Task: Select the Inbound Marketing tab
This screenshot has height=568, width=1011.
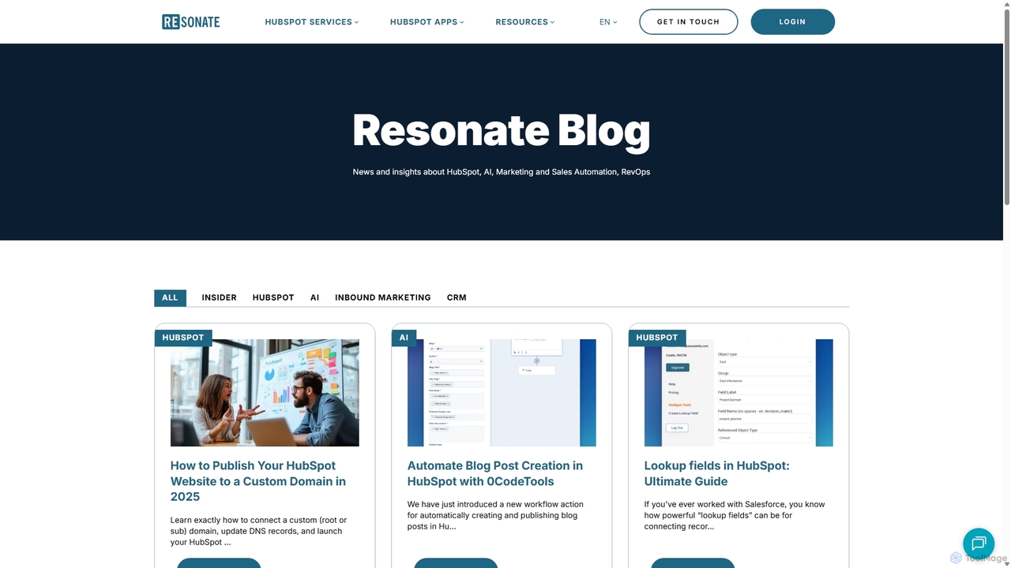Action: point(383,297)
